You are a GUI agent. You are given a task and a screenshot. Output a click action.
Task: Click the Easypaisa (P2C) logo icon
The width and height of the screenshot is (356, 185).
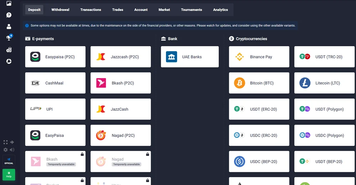[x=35, y=57]
